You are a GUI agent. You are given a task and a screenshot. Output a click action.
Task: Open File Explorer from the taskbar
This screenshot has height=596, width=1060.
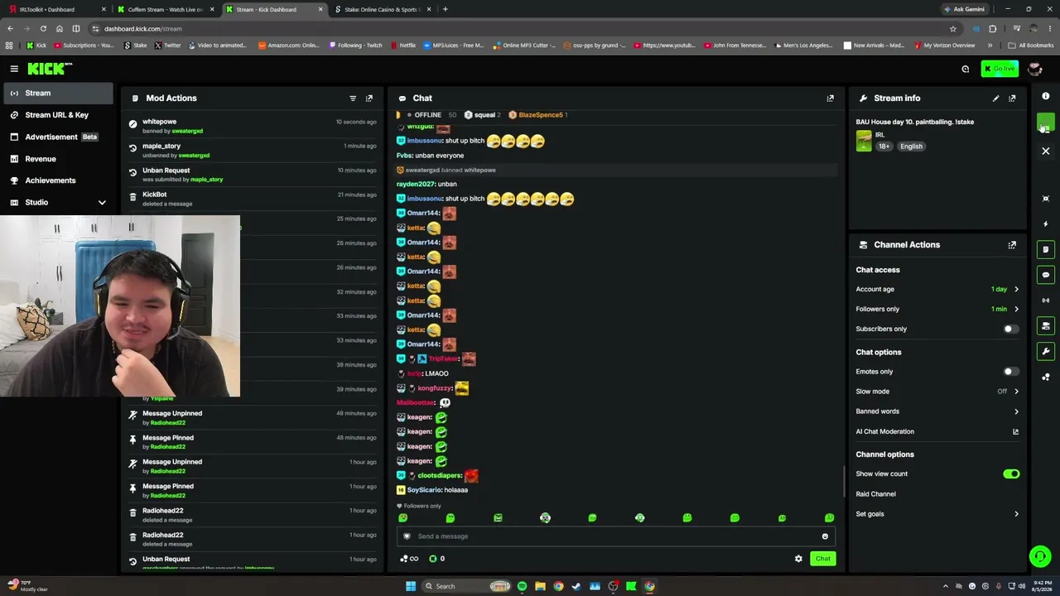point(540,586)
